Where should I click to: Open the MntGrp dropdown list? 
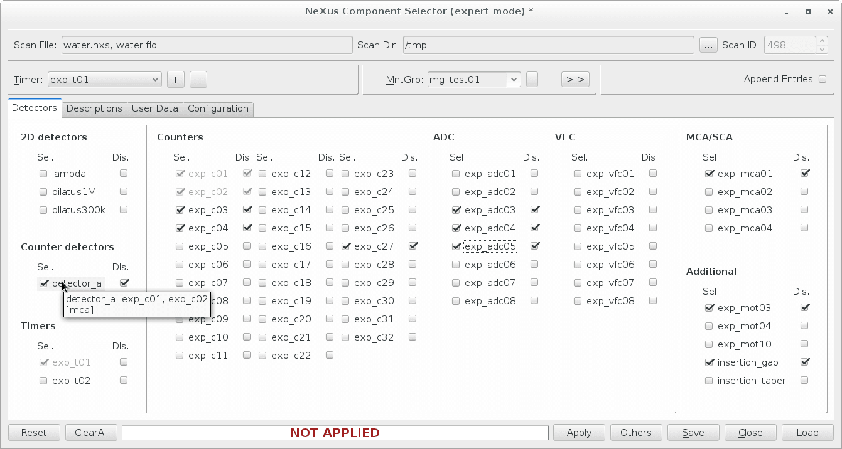pyautogui.click(x=514, y=79)
